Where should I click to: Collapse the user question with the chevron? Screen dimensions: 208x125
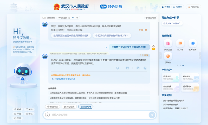pyautogui.click(x=106, y=47)
